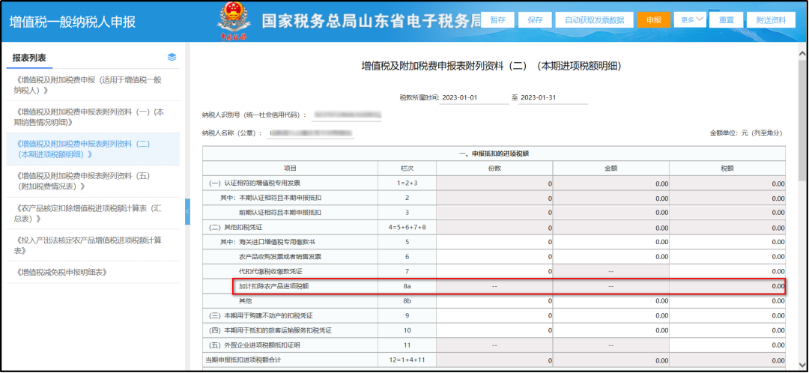The width and height of the screenshot is (809, 373).
Task: Click the orange 申报 button
Action: (x=654, y=20)
